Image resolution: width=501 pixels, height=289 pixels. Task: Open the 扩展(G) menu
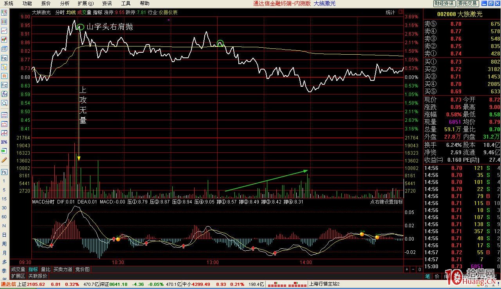click(86, 4)
